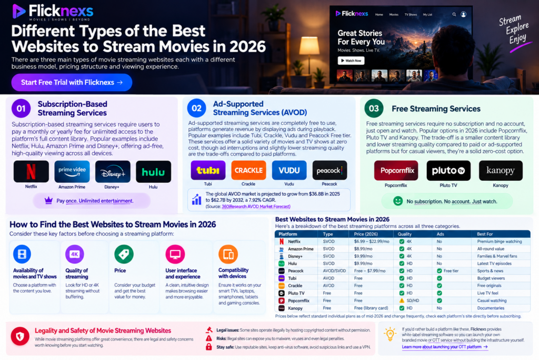
Task: Click the user profile icon on TV screen
Action: click(463, 14)
